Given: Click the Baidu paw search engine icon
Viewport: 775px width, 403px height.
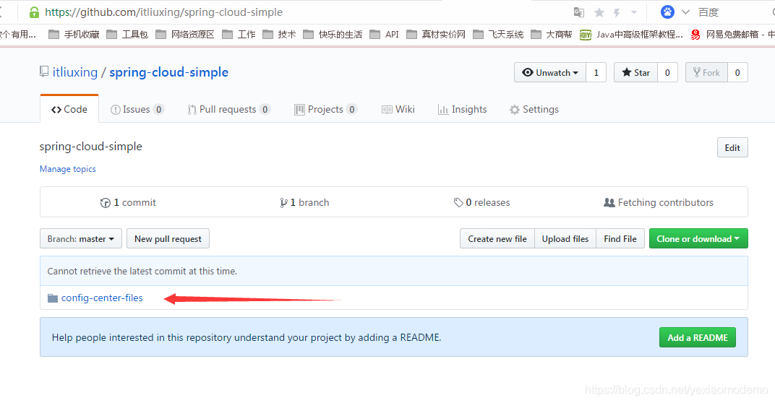Looking at the screenshot, I should coord(668,12).
